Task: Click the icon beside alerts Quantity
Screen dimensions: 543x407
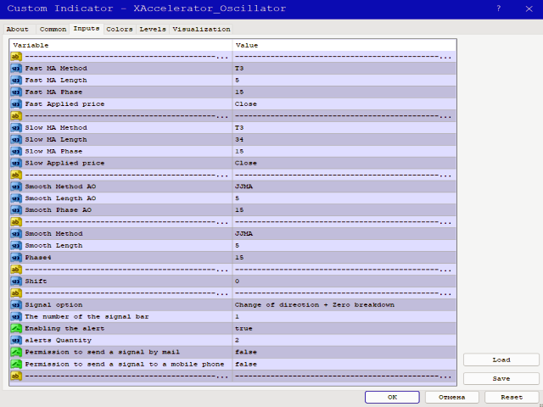Action: tap(16, 340)
